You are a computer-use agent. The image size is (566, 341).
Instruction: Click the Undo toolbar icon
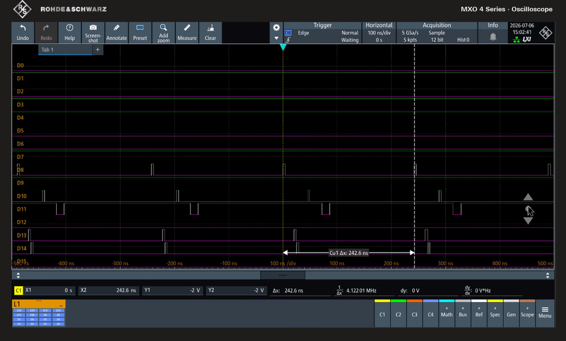23,32
